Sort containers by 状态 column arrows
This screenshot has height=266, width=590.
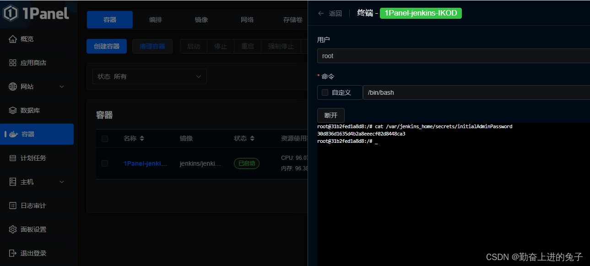pos(252,138)
